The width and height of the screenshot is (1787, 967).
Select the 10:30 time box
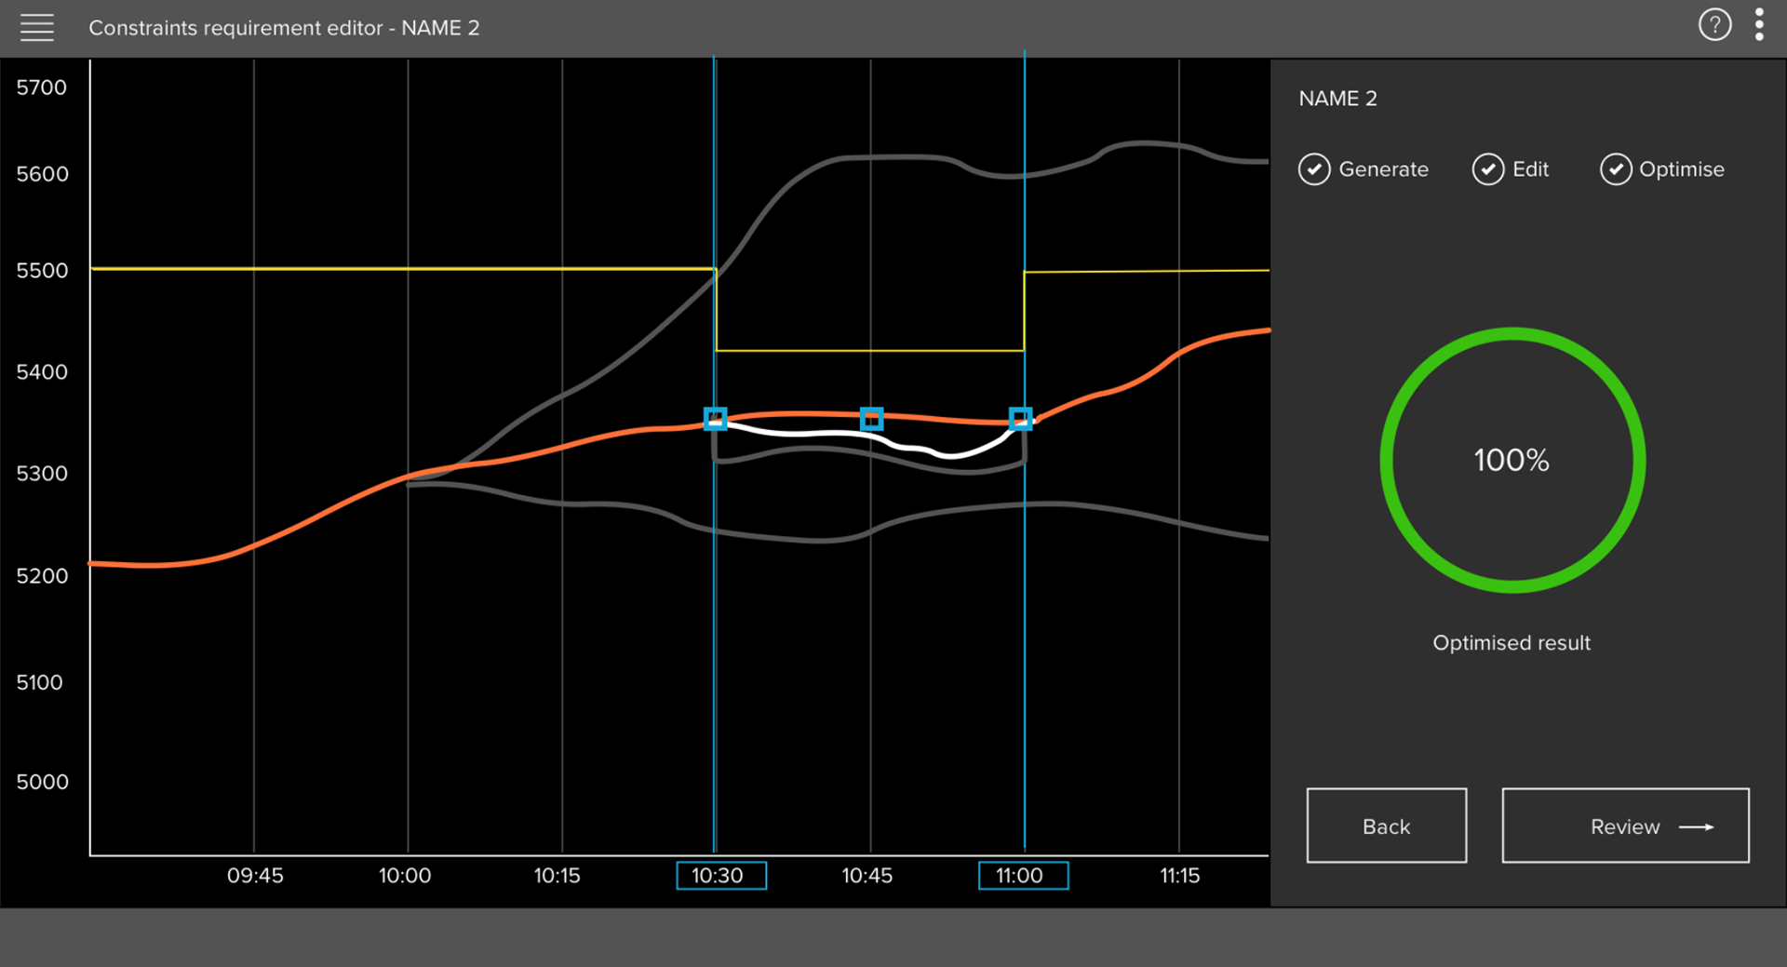(x=721, y=876)
